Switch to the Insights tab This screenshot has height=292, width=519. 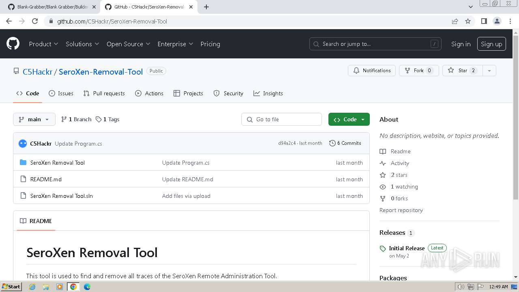click(268, 93)
